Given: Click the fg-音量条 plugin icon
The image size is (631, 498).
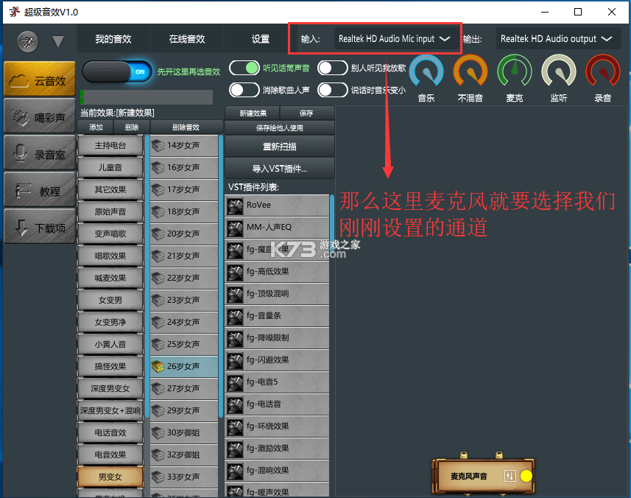Looking at the screenshot, I should coord(235,318).
